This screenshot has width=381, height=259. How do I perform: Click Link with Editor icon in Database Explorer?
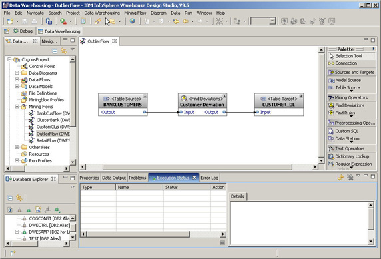click(x=19, y=198)
